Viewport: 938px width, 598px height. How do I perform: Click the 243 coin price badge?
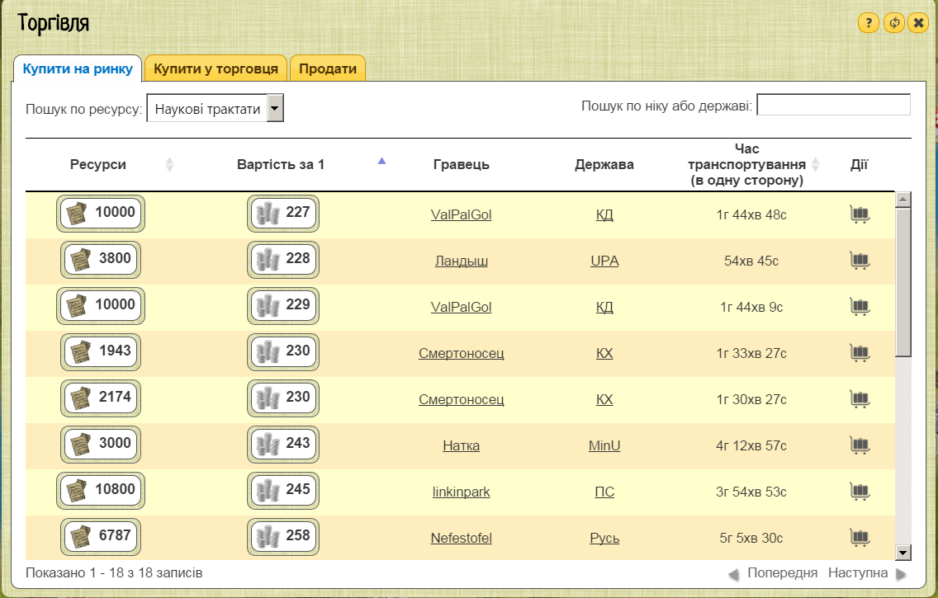coord(283,445)
